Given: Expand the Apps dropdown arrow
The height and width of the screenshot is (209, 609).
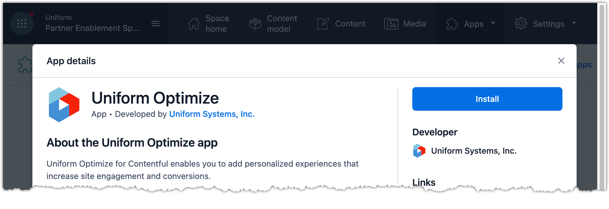Looking at the screenshot, I should tap(493, 23).
